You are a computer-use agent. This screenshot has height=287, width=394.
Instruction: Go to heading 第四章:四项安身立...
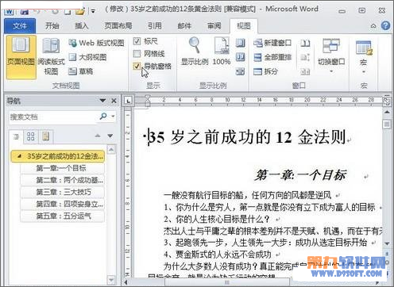pyautogui.click(x=62, y=204)
